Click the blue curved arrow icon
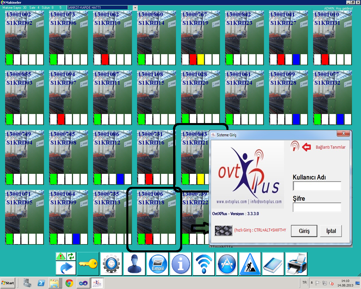This screenshot has width=361, height=289. 66,268
